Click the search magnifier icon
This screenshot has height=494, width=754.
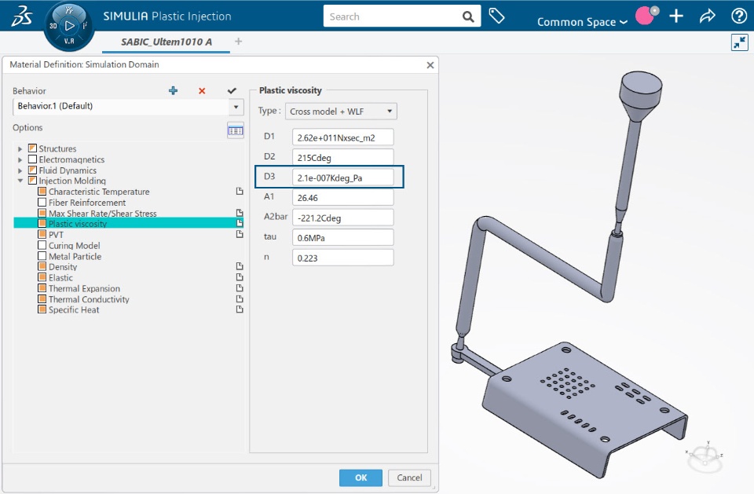468,16
